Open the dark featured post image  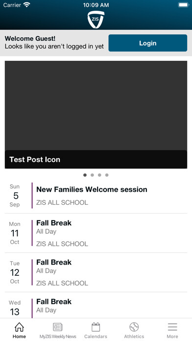(96, 105)
